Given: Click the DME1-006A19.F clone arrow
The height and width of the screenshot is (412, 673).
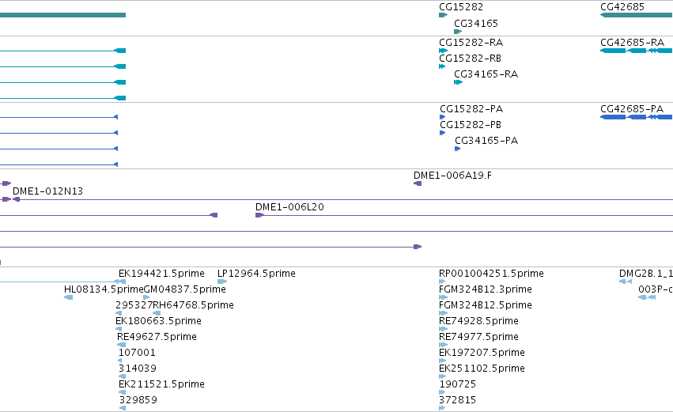Looking at the screenshot, I should click(418, 183).
